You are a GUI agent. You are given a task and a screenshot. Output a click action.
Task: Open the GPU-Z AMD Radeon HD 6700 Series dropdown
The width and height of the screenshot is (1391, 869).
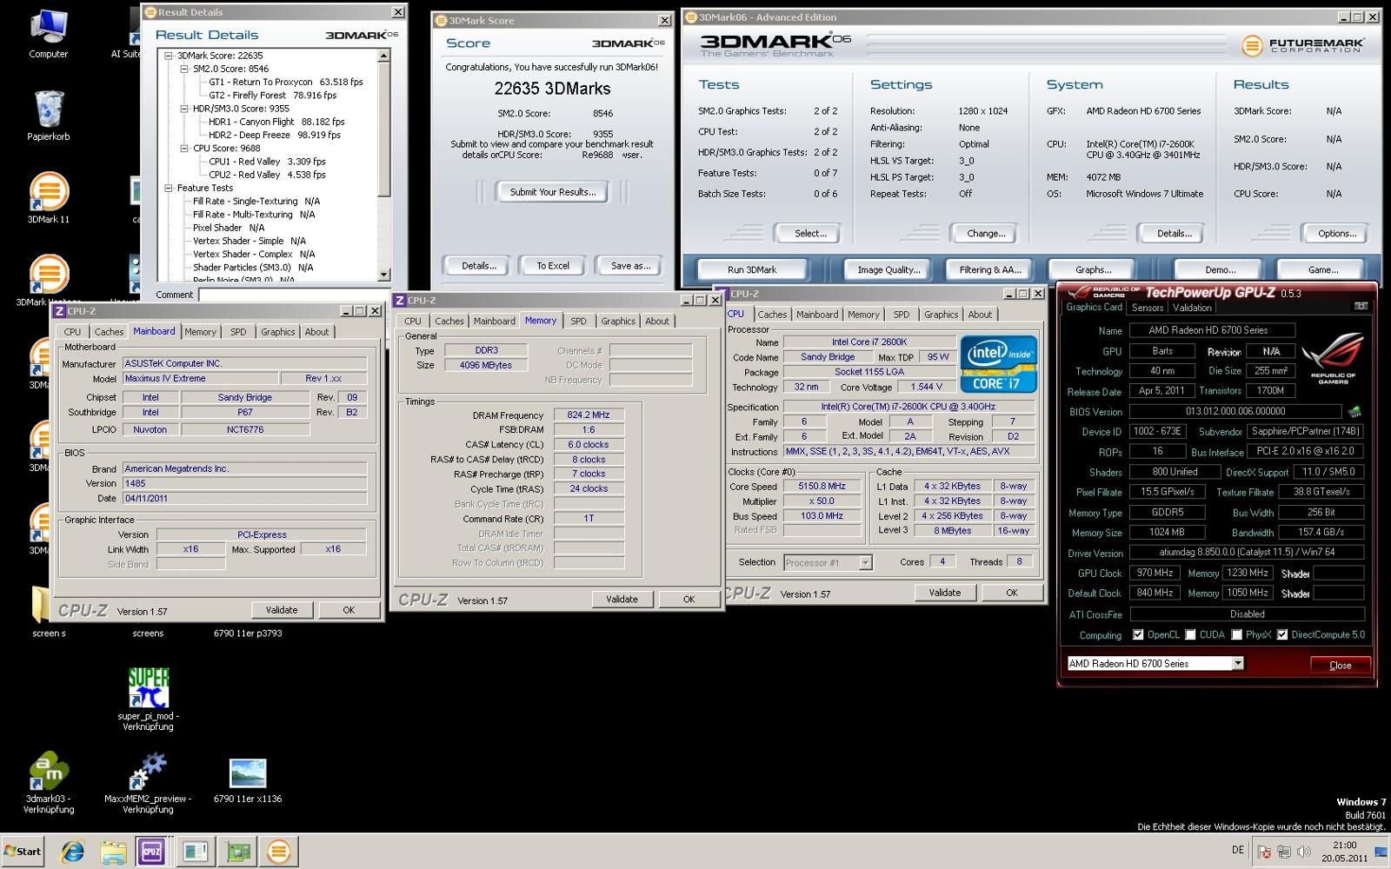click(x=1238, y=664)
